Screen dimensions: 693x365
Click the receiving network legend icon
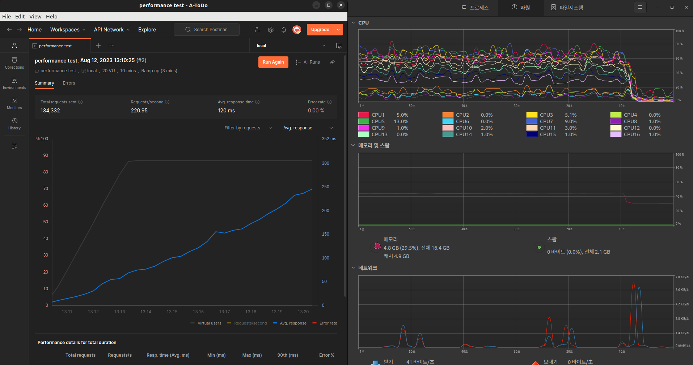[x=376, y=362]
